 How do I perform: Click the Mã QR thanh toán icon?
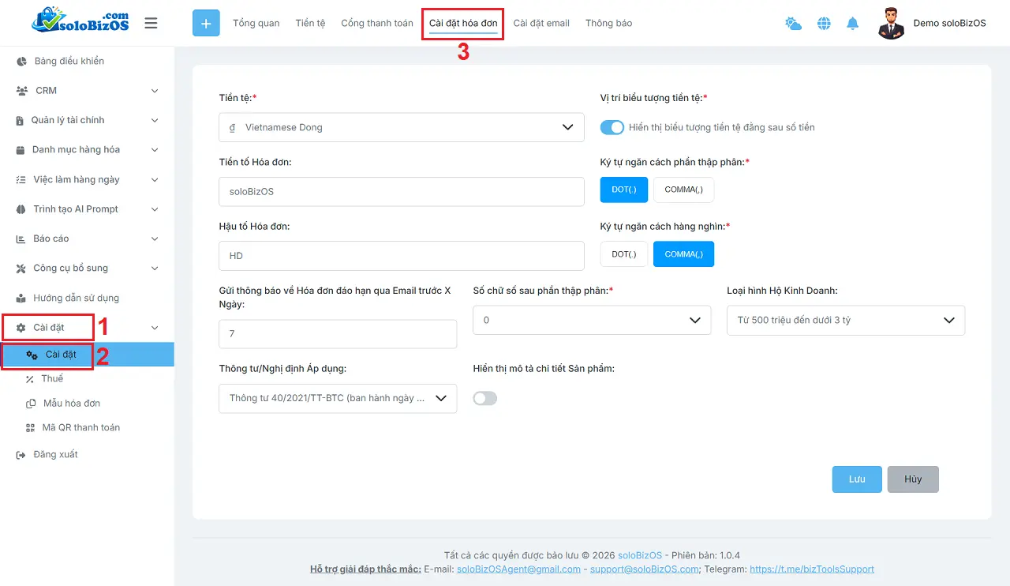coord(30,428)
